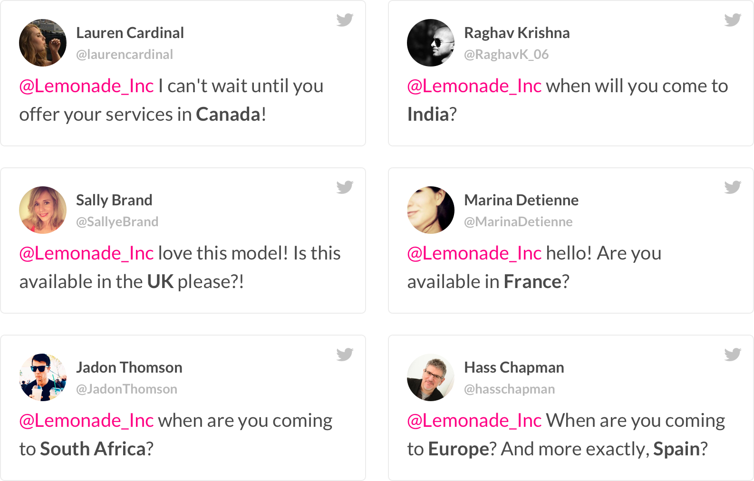Click @Lemonade_Inc mention in the Canada tweet

click(87, 86)
